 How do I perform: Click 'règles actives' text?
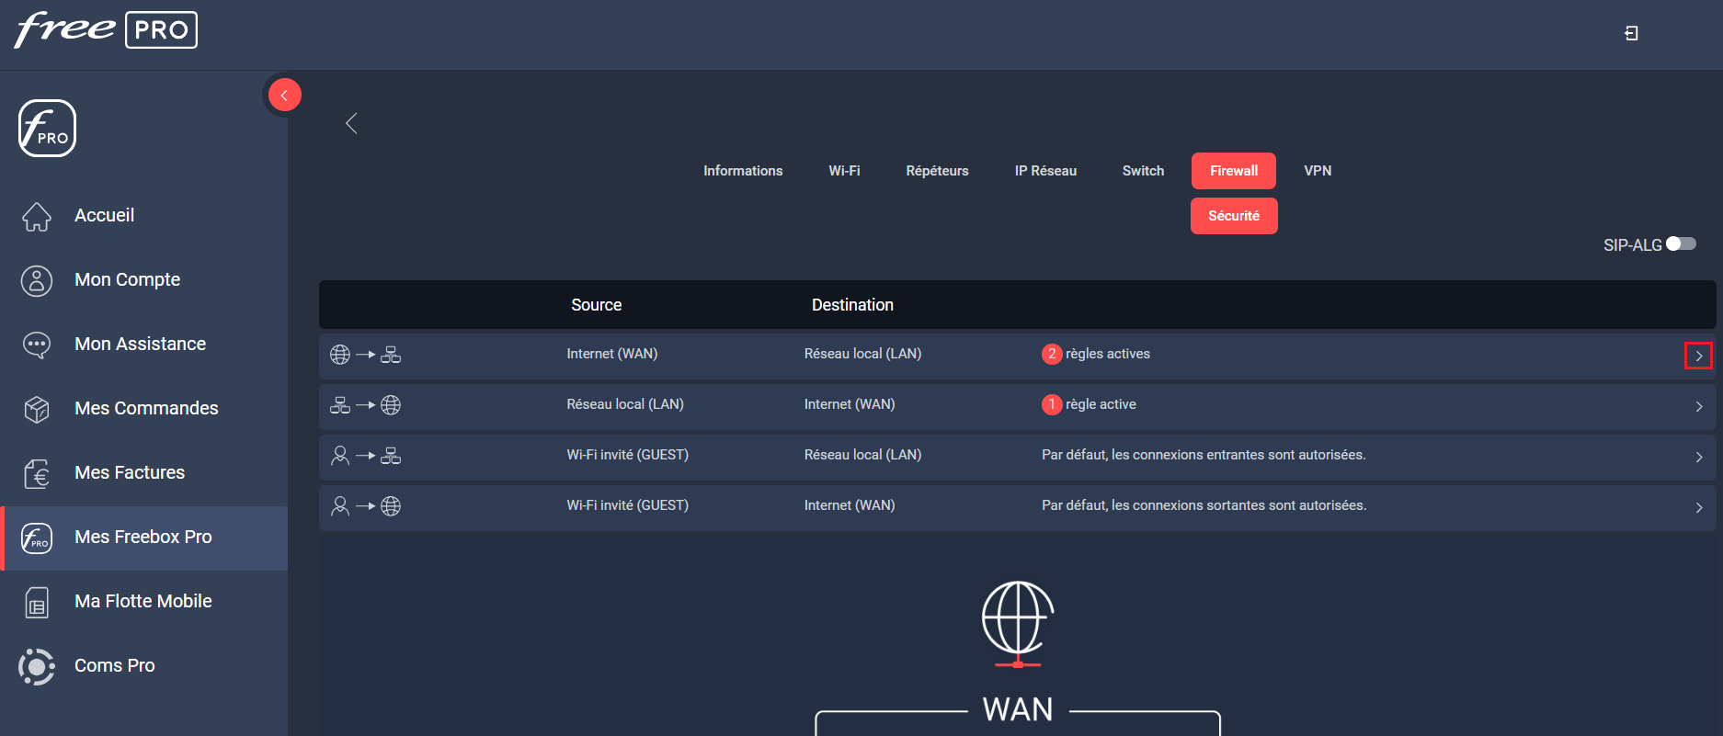(1108, 354)
